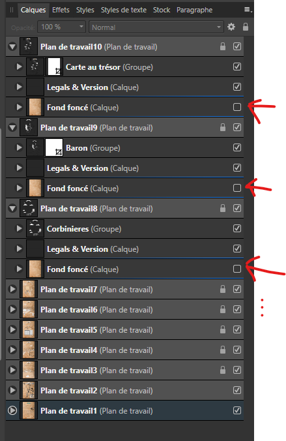Click the mask thumbnail of Carte au trésor
The image size is (286, 441).
pos(54,67)
